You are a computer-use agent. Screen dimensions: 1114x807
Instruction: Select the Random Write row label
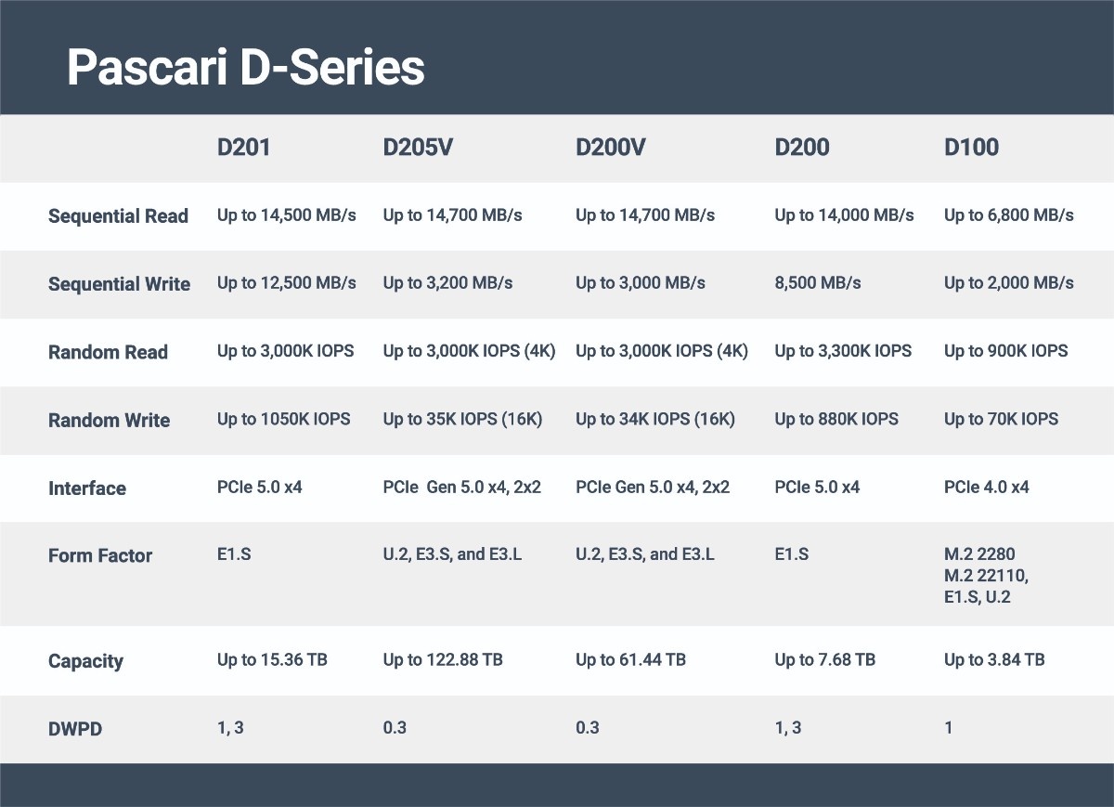(109, 420)
